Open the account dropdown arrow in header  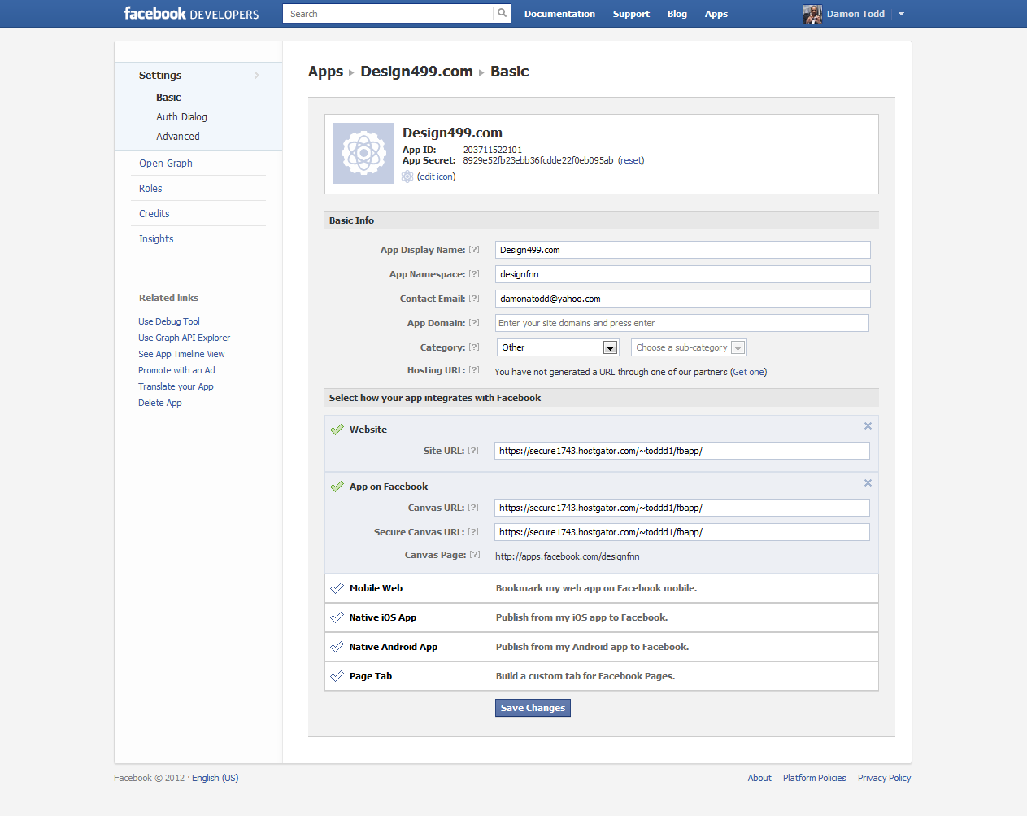click(x=901, y=14)
